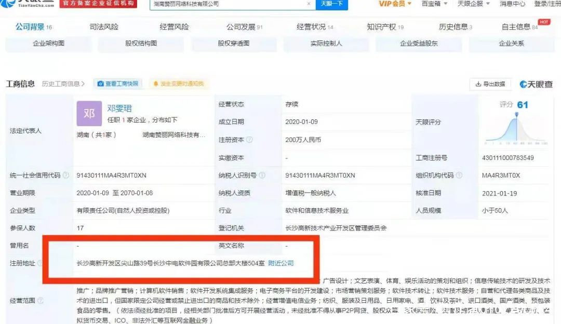
Task: Click 增值税一般纳税人 text
Action: [x=310, y=193]
